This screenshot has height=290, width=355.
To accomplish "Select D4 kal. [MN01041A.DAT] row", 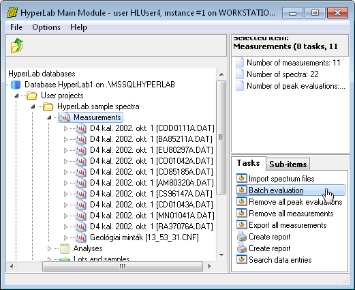I will pyautogui.click(x=152, y=216).
